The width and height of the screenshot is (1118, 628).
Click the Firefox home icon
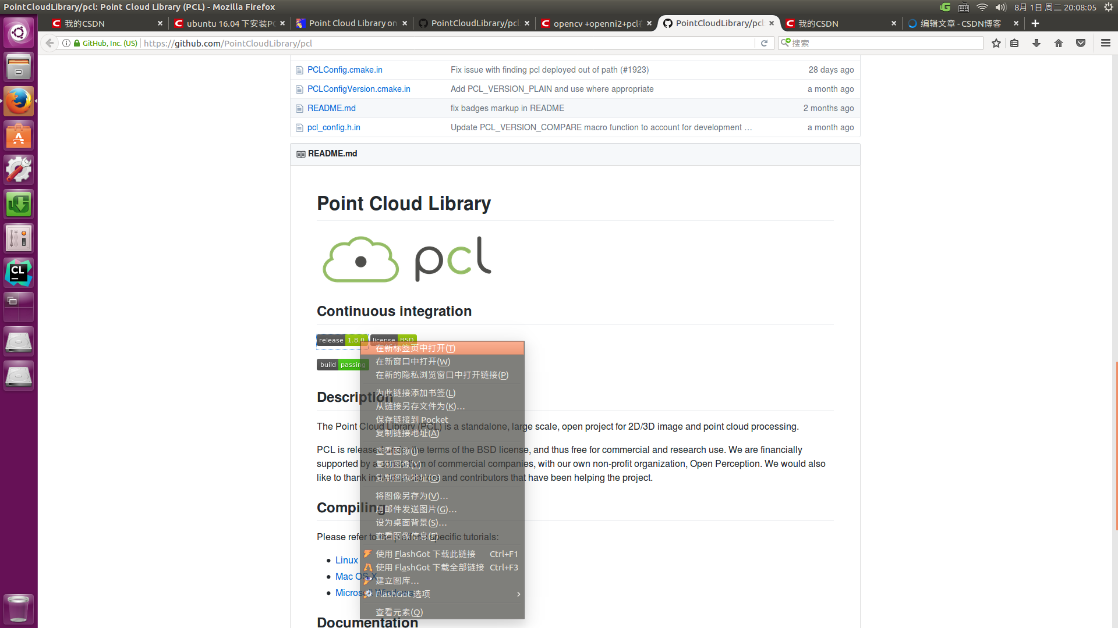click(x=1059, y=43)
